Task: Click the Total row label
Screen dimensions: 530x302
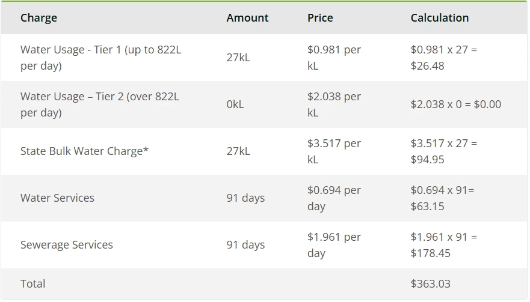Action: point(32,284)
